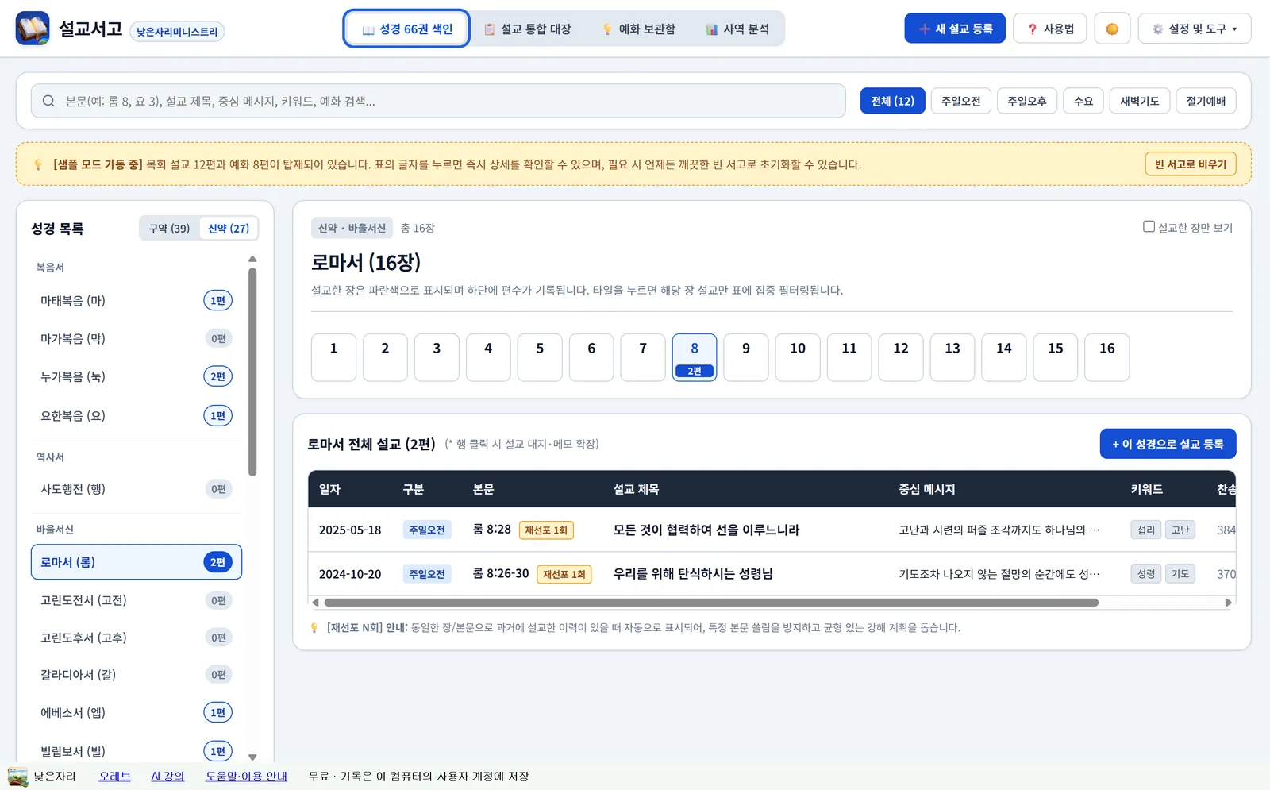This screenshot has width=1270, height=790.
Task: Switch Bible list to 구약 (39)
Action: 169,229
